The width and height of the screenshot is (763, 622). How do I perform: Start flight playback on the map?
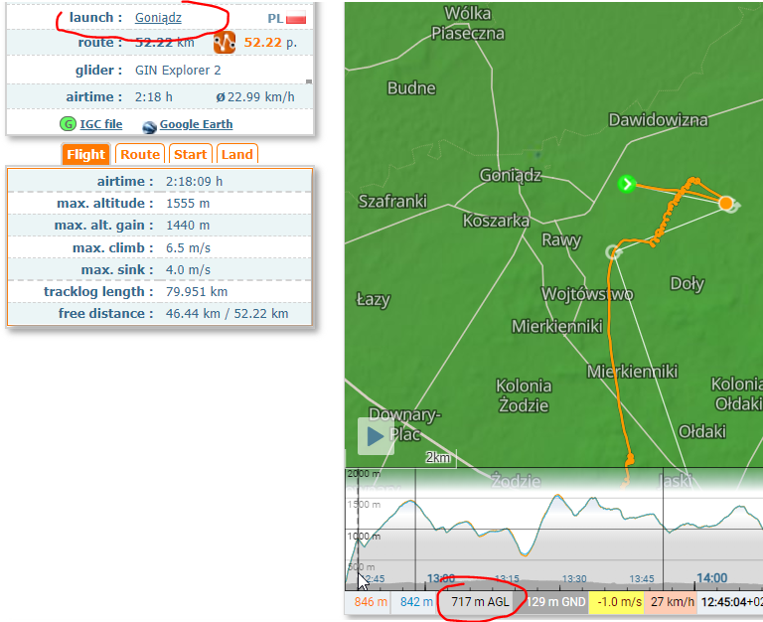[x=376, y=436]
